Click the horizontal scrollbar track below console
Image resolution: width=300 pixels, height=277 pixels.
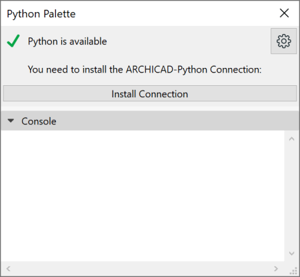tap(142, 268)
